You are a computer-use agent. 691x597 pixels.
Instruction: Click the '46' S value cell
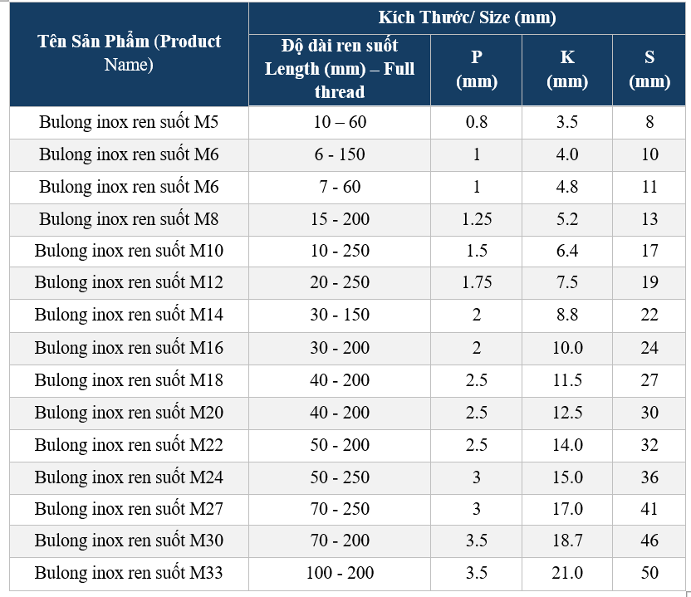click(649, 541)
